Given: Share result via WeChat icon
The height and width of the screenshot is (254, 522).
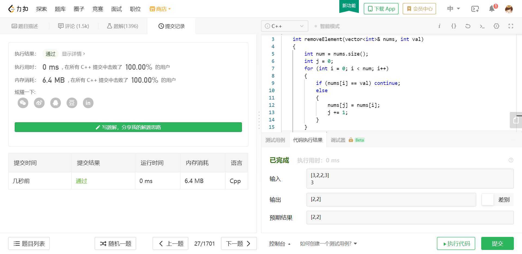Looking at the screenshot, I should point(23,103).
